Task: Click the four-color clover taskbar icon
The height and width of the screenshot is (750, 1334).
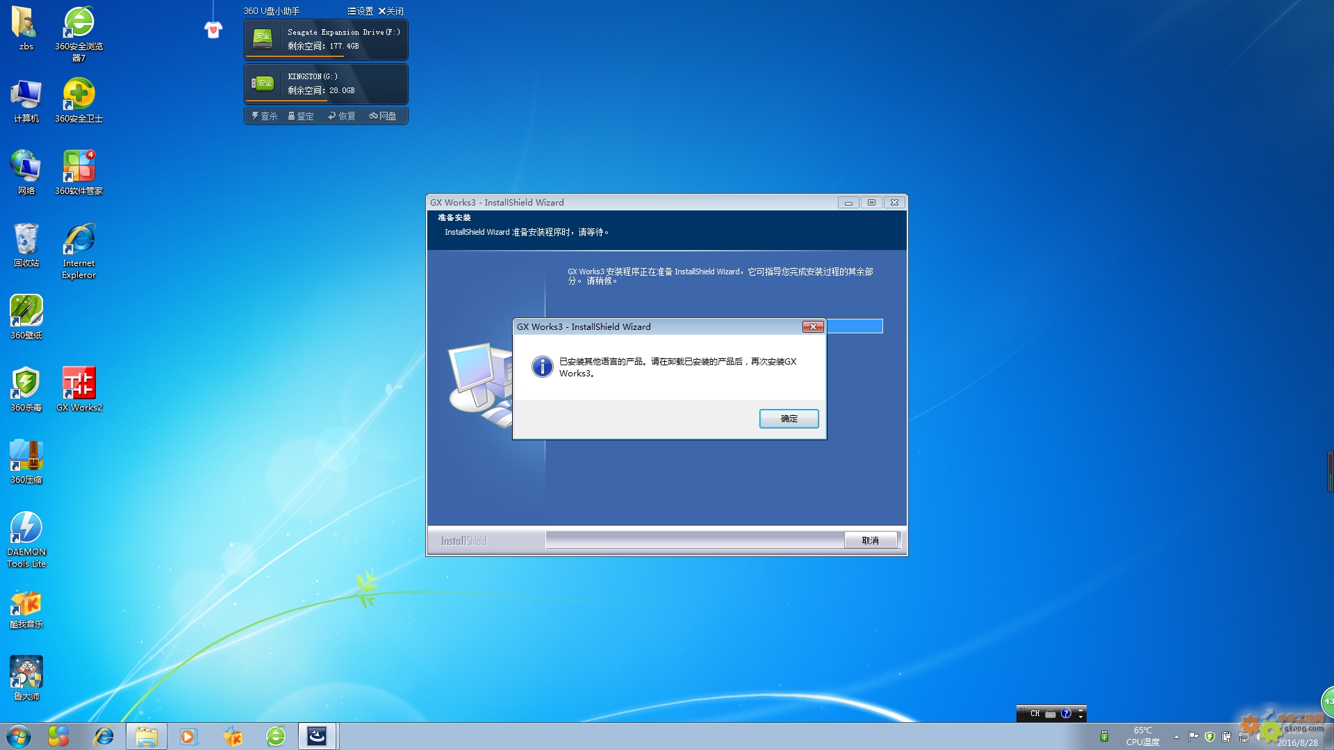Action: [58, 736]
